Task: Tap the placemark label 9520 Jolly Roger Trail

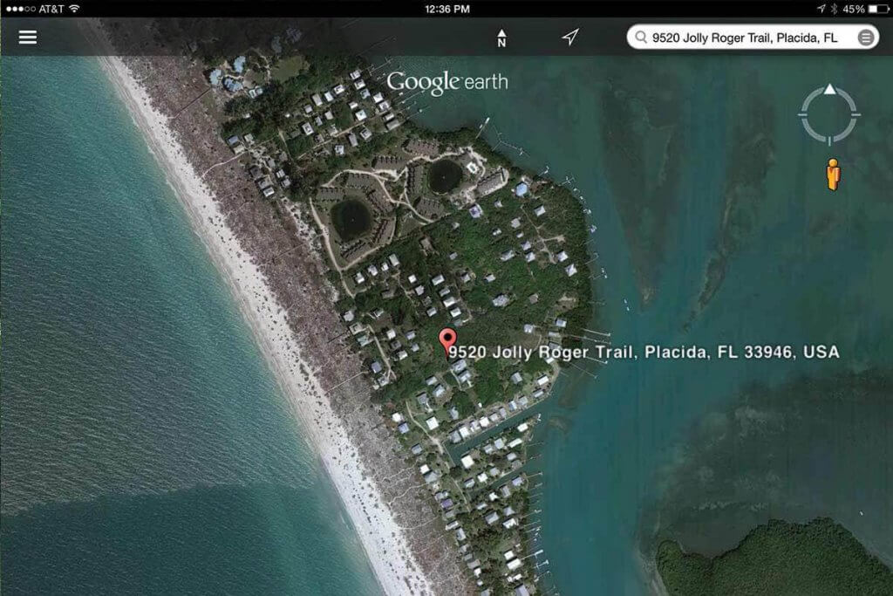Action: [x=644, y=353]
